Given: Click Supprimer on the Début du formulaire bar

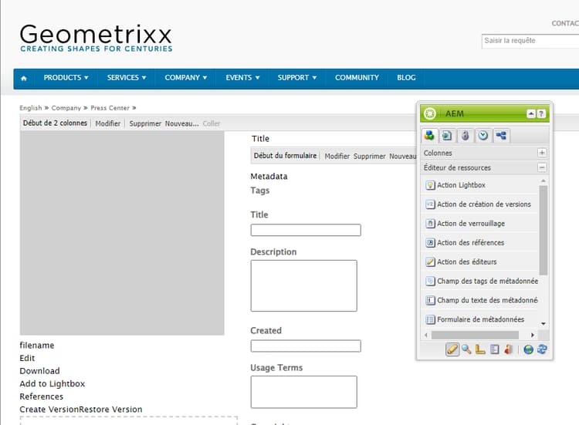Looking at the screenshot, I should [x=369, y=156].
